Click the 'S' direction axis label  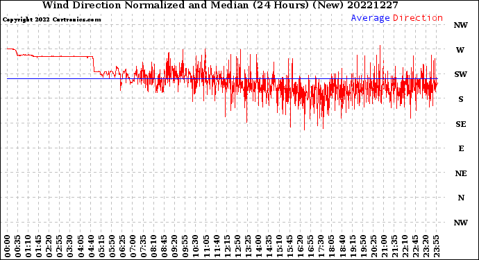461,99
